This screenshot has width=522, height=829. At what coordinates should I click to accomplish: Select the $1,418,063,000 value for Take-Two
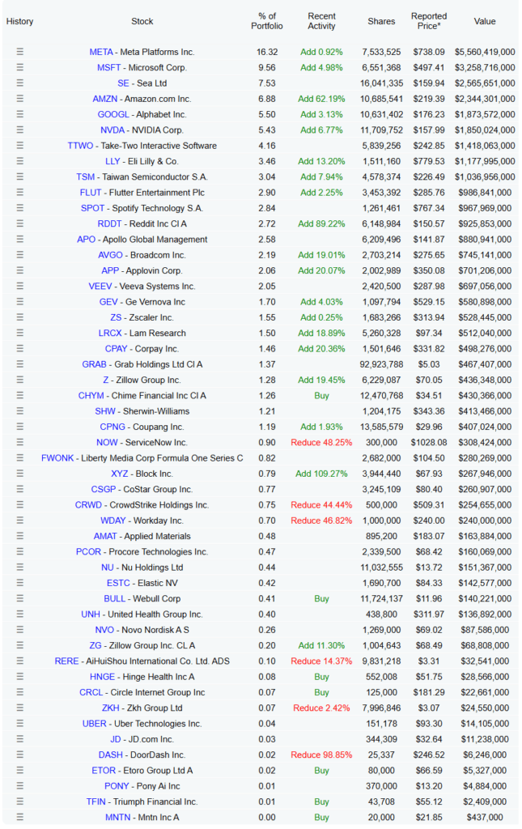pyautogui.click(x=485, y=146)
